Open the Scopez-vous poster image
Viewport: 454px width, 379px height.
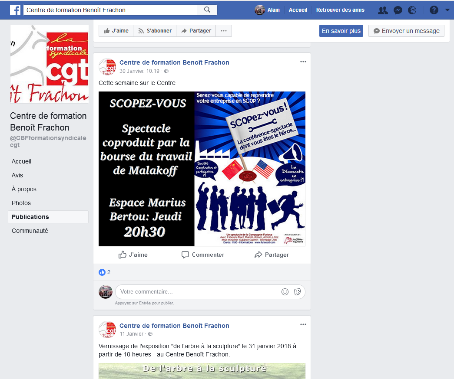[x=202, y=169]
